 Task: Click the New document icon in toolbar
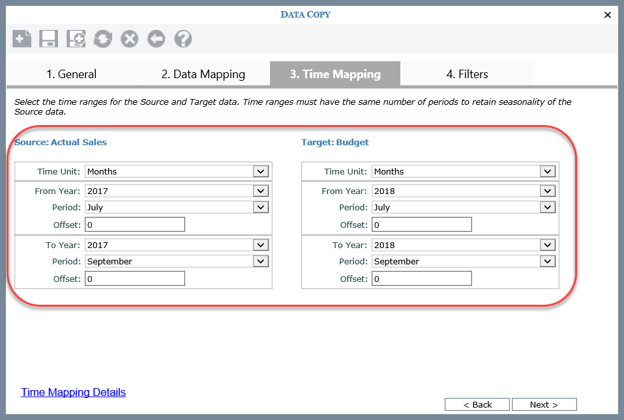[x=22, y=39]
